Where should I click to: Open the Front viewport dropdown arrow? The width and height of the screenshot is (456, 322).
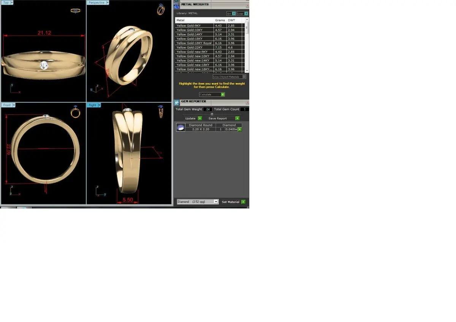pos(14,105)
